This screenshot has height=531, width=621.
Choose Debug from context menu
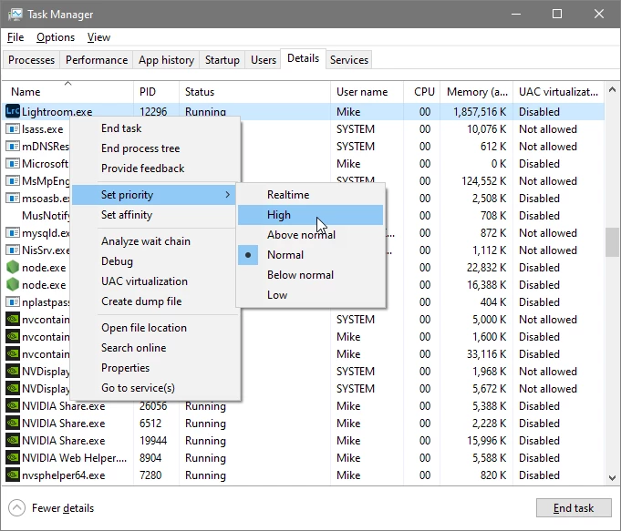pos(156,261)
